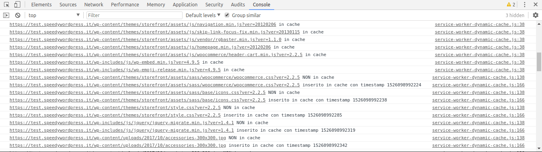The height and width of the screenshot is (152, 542).
Task: Open the Performance tab
Action: (x=125, y=5)
